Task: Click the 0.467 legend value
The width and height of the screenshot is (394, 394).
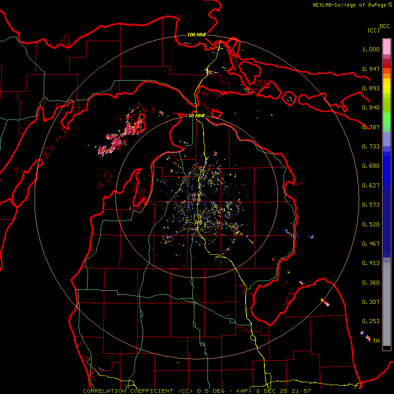Action: (371, 244)
